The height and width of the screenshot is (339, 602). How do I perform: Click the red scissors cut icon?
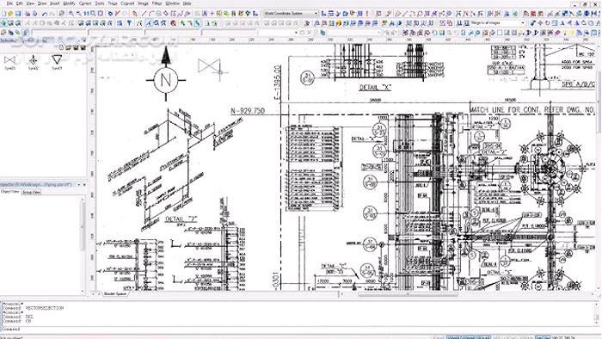click(x=118, y=14)
